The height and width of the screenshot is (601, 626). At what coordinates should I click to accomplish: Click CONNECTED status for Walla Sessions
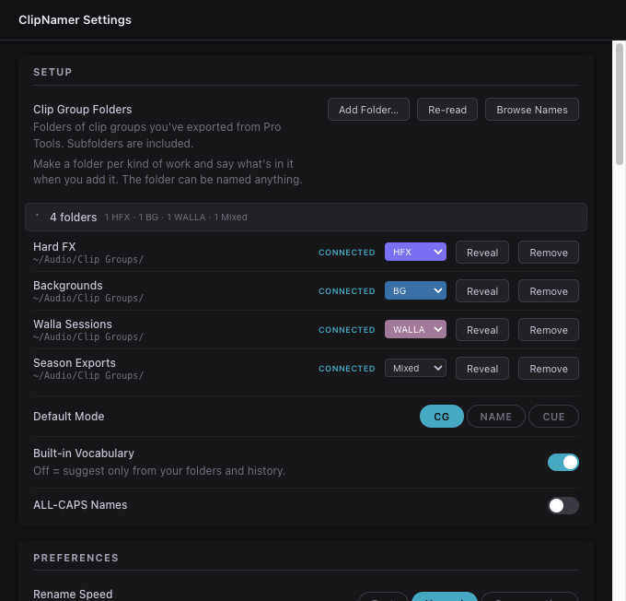(346, 330)
